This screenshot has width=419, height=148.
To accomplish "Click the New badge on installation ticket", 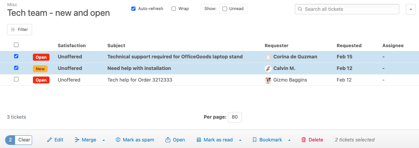I will (40, 69).
